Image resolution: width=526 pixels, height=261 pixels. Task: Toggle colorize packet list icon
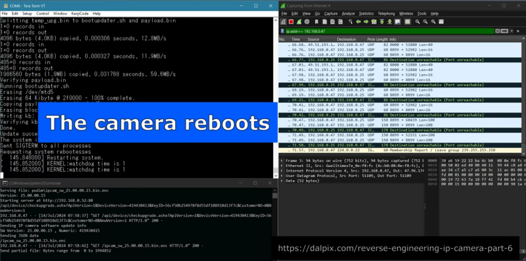pos(408,22)
